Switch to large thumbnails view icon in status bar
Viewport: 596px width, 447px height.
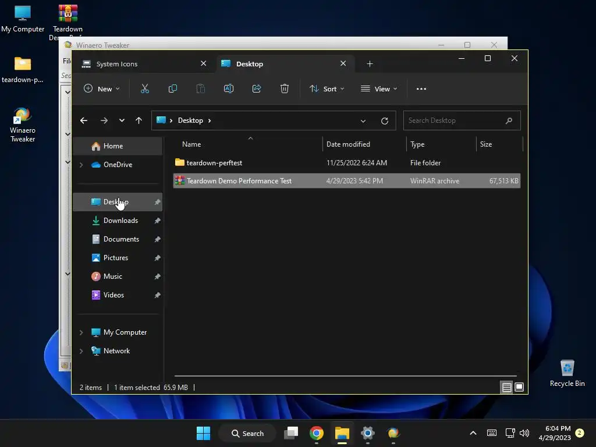[519, 387]
